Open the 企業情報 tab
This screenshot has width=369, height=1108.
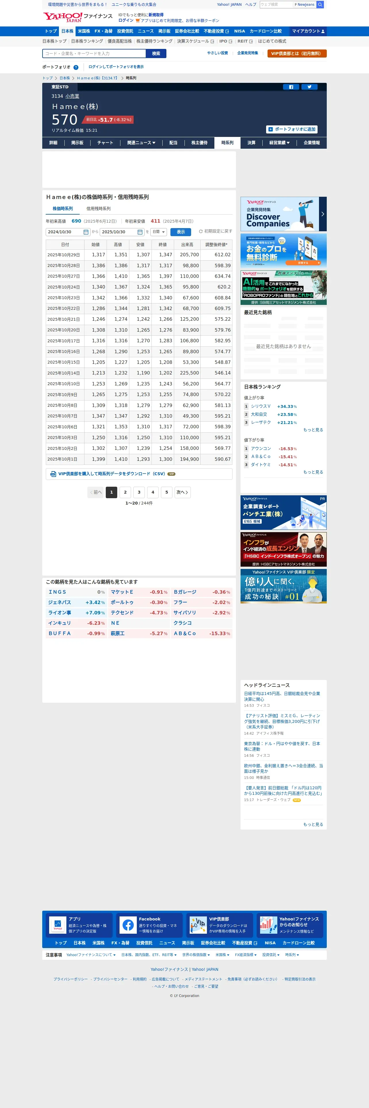[x=312, y=143]
